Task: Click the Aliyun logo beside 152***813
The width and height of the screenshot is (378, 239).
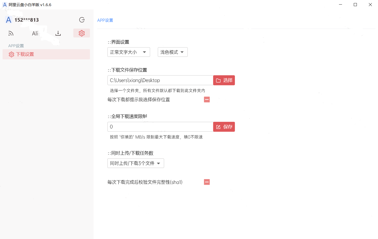Action: tap(9, 20)
